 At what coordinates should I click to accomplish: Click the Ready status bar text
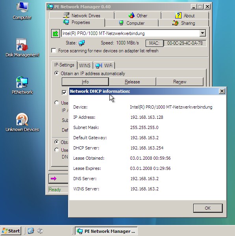point(55,190)
